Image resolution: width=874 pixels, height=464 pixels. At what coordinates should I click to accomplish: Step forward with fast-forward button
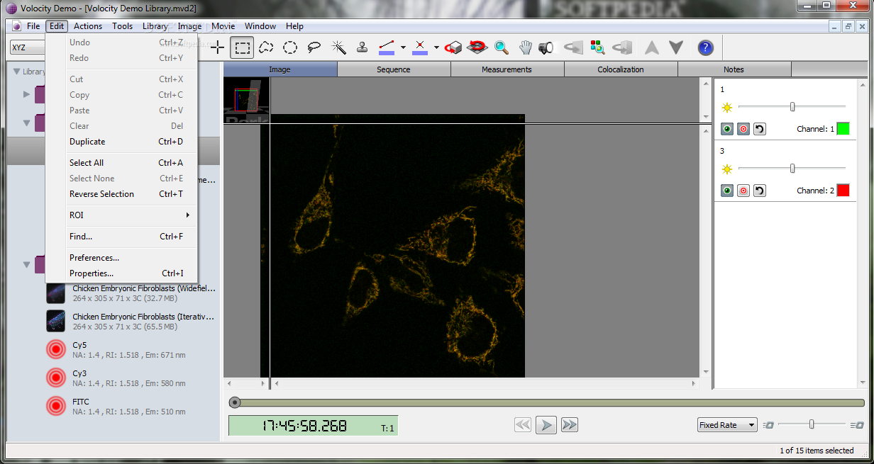(x=569, y=425)
